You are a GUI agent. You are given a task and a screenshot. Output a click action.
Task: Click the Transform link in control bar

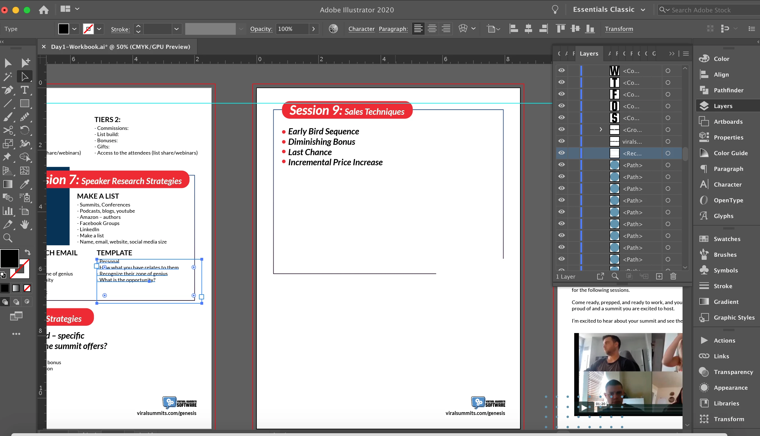619,29
